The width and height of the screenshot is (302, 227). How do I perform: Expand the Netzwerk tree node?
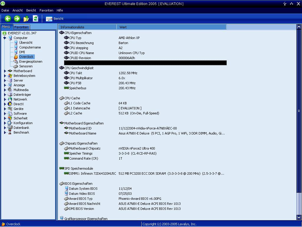(5, 99)
